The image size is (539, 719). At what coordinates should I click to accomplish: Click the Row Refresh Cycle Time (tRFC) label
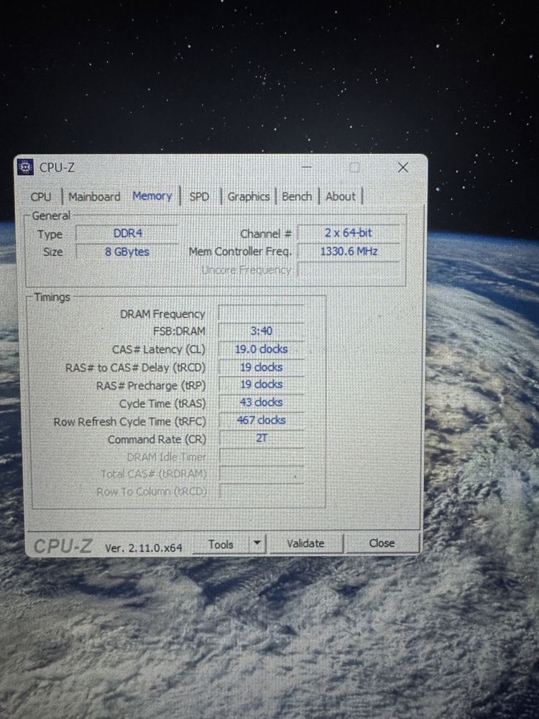129,421
